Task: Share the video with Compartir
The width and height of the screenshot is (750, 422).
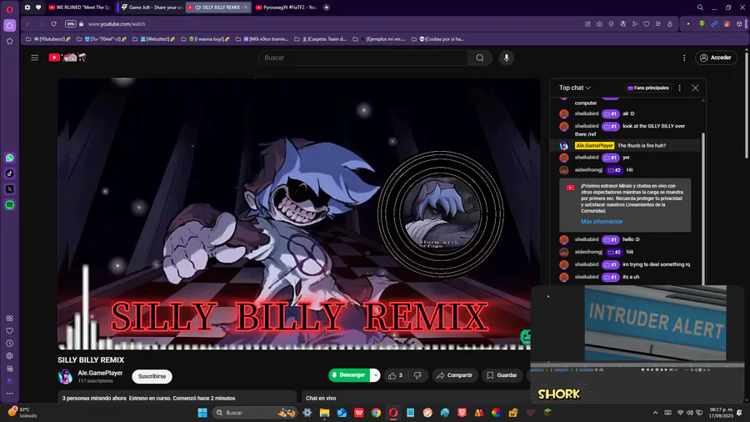Action: click(x=454, y=375)
